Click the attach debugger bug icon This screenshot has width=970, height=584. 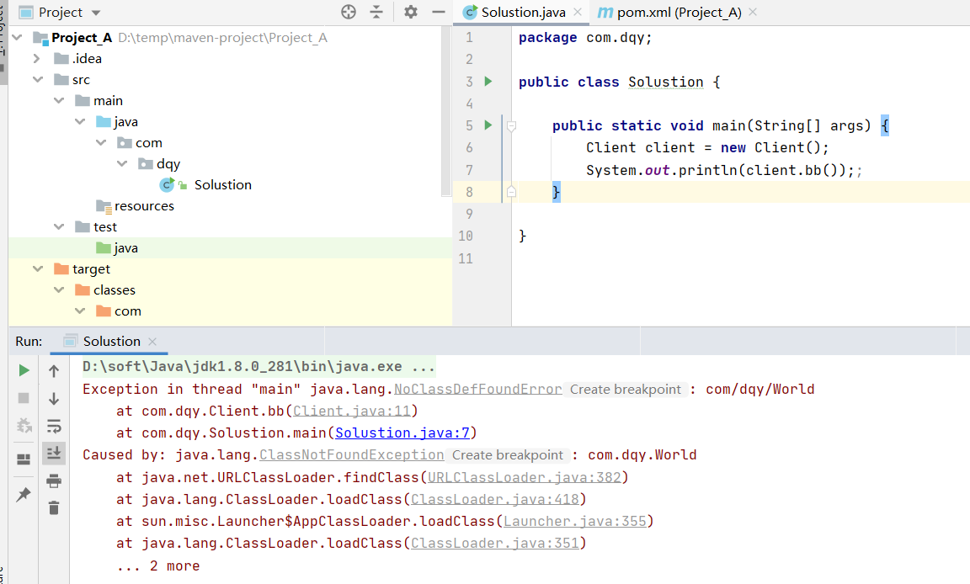coord(24,425)
